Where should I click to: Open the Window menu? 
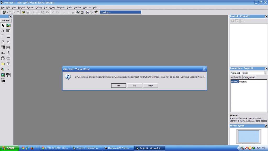[x=87, y=8]
